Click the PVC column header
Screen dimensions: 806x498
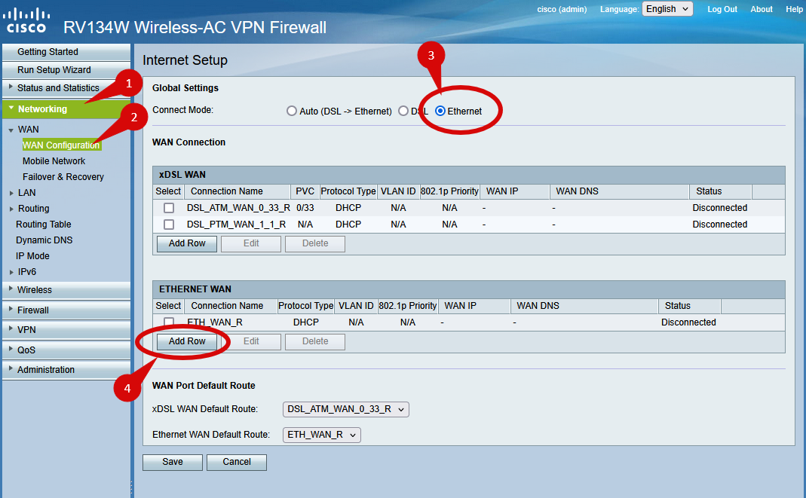[305, 191]
